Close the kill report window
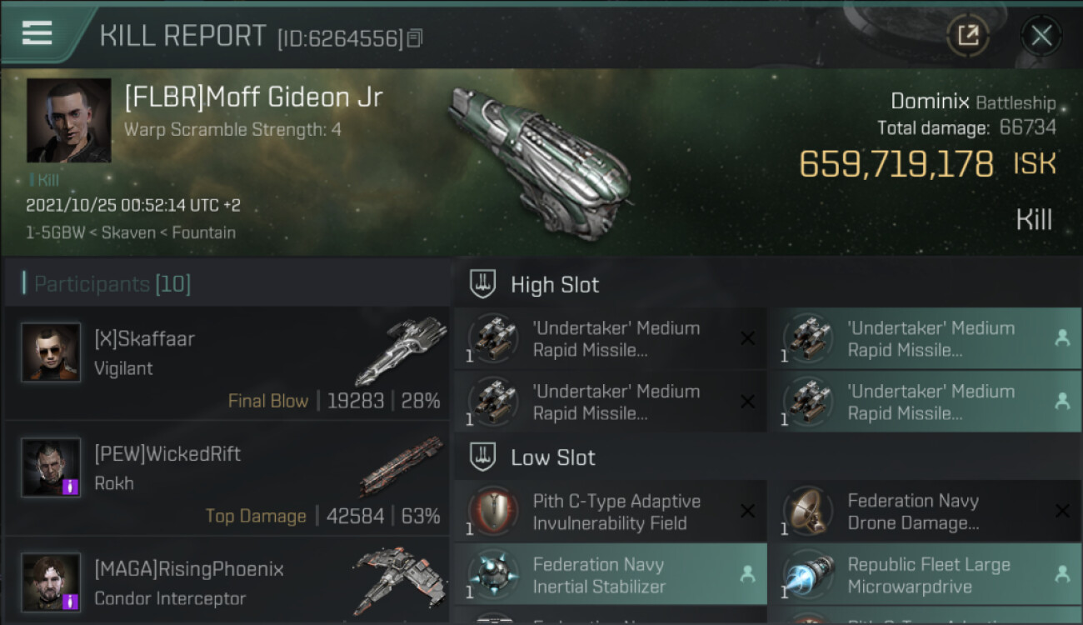The width and height of the screenshot is (1083, 625). click(1041, 35)
